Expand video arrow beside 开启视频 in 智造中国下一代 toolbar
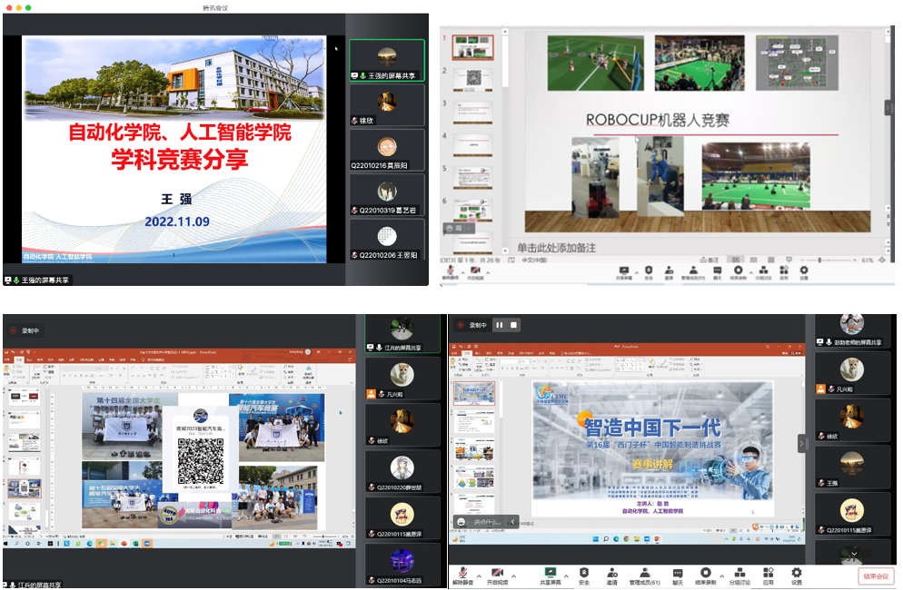The height and width of the screenshot is (590, 903). click(513, 575)
